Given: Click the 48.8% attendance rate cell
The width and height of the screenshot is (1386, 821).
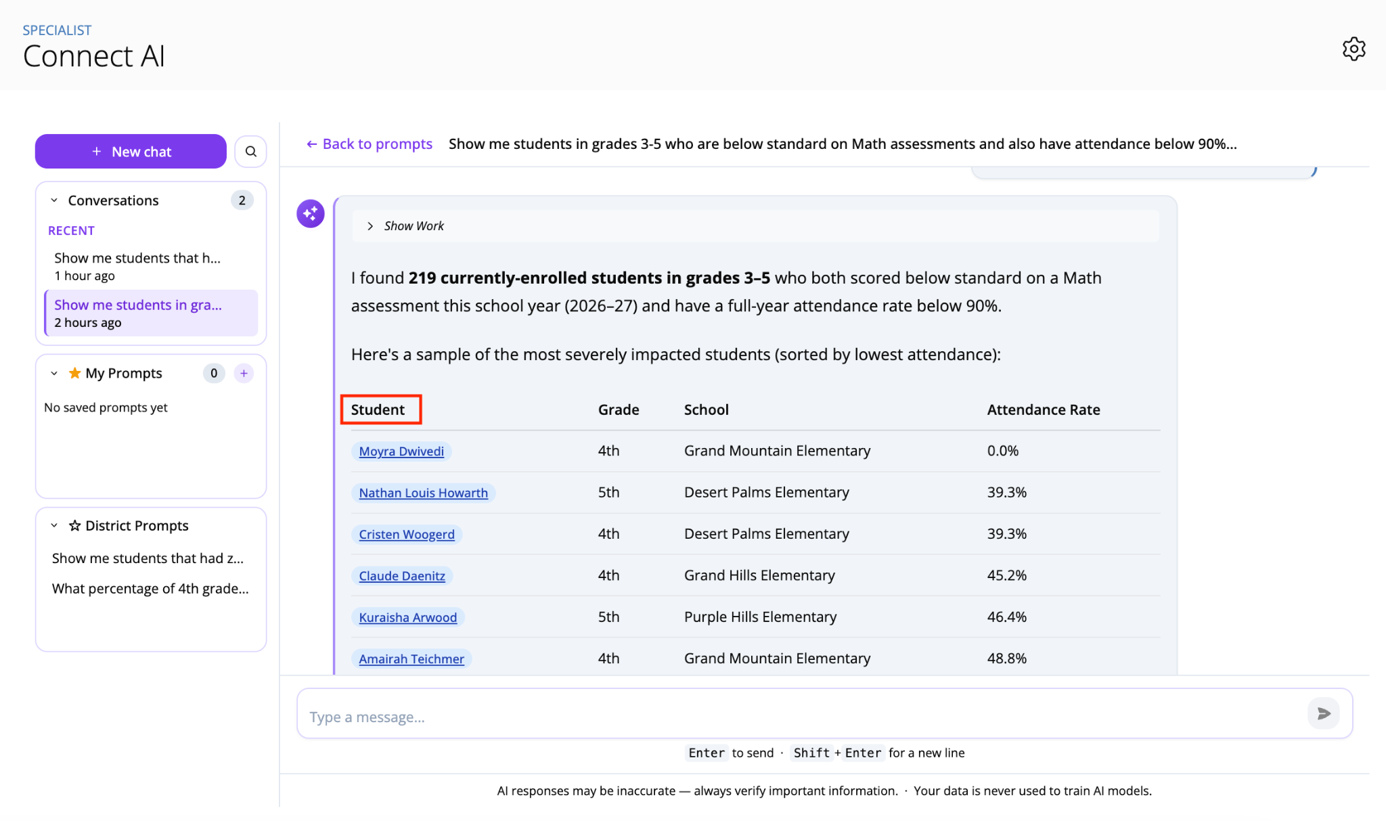Looking at the screenshot, I should click(1006, 658).
